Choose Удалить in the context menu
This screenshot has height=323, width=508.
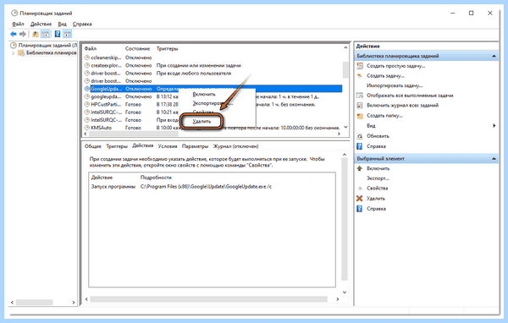[202, 122]
